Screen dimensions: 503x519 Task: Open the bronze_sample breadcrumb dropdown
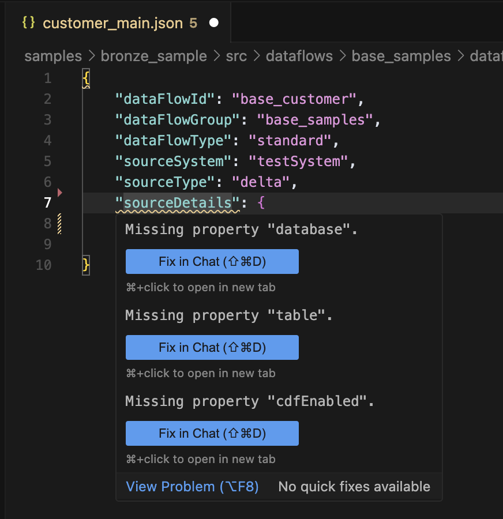point(153,56)
